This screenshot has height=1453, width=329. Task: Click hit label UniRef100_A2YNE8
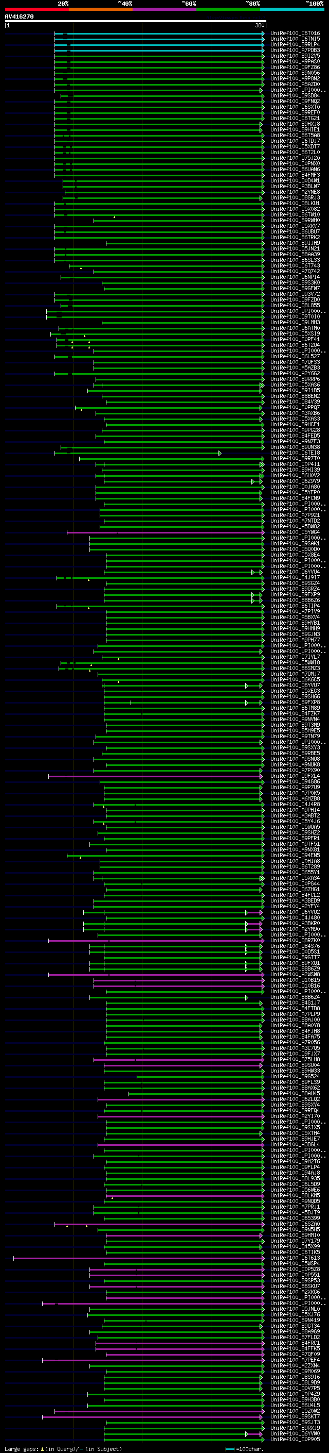(295, 192)
